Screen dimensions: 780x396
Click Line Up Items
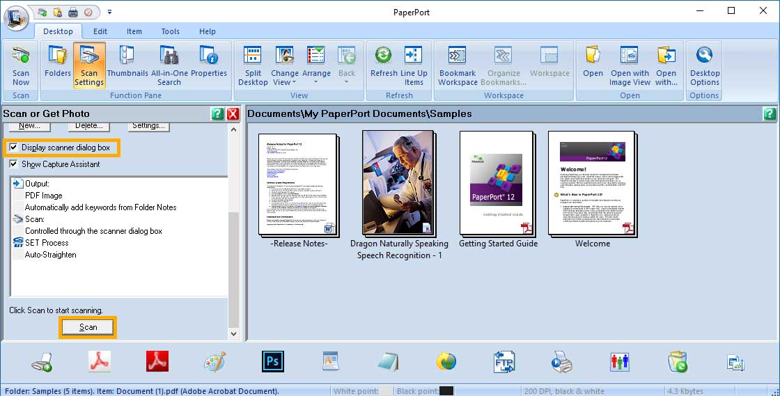pos(414,65)
